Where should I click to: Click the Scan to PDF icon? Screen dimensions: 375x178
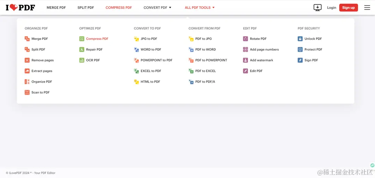pos(27,92)
